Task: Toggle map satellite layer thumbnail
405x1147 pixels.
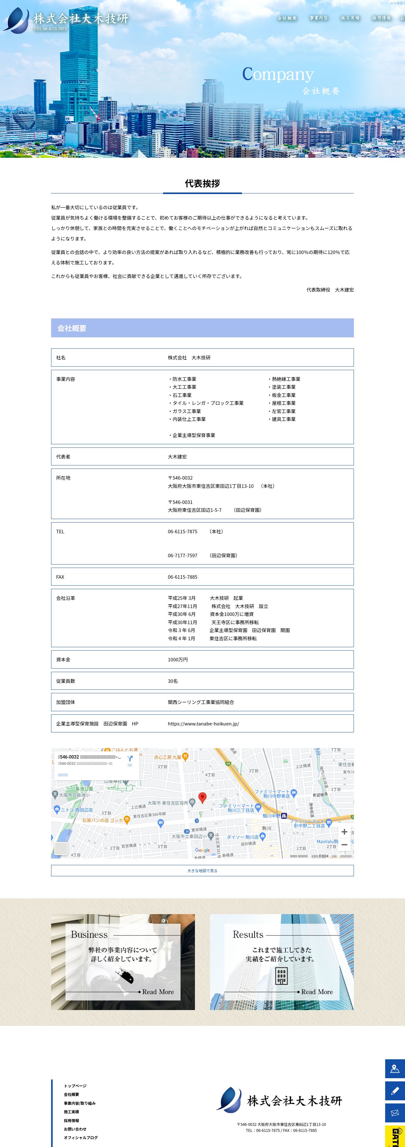Action: click(61, 848)
